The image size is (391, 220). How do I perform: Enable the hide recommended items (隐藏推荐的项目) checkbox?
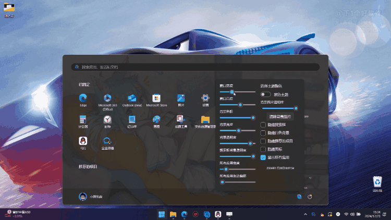tap(263, 141)
